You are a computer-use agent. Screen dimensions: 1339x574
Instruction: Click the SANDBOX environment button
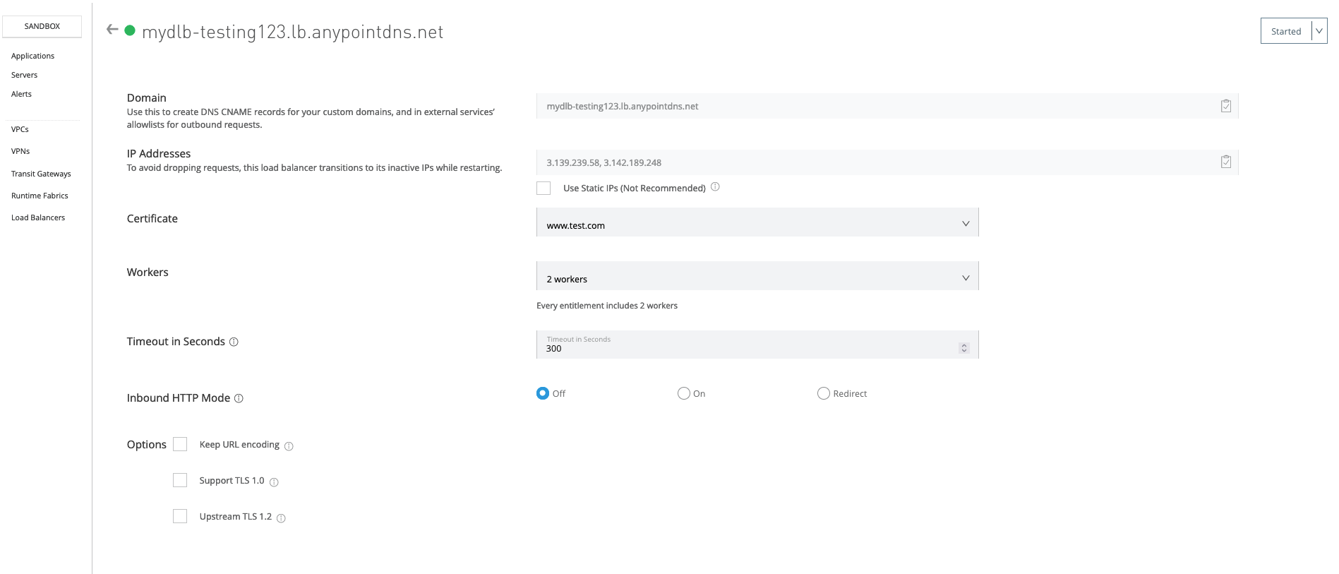coord(42,26)
